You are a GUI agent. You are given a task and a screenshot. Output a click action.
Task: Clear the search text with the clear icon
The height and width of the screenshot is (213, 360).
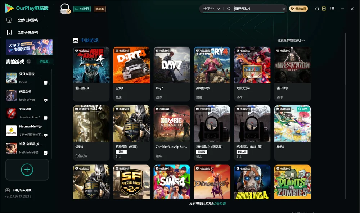coord(284,9)
